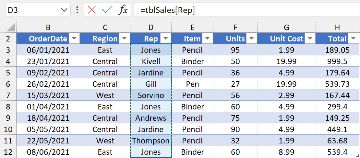
Task: Open the Total filter dropdown
Action: coord(353,39)
